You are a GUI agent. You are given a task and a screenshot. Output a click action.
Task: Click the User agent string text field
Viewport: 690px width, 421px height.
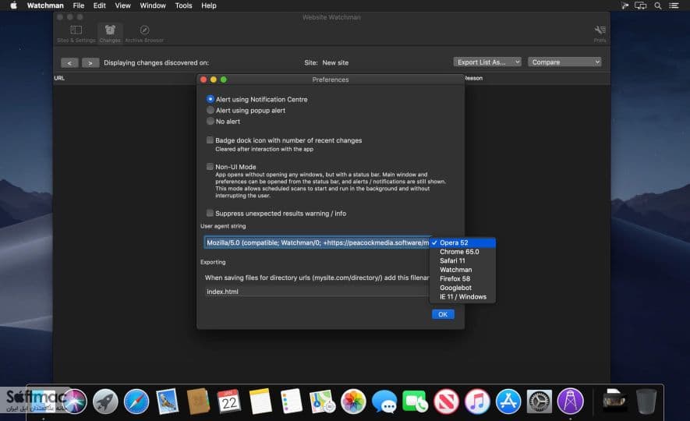pos(317,242)
